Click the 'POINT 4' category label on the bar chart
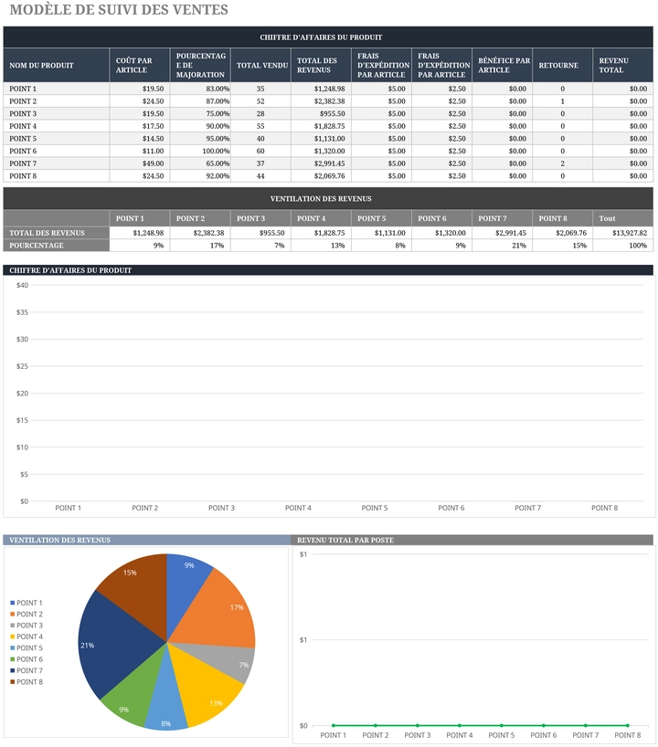Image resolution: width=658 pixels, height=747 pixels. coord(298,508)
